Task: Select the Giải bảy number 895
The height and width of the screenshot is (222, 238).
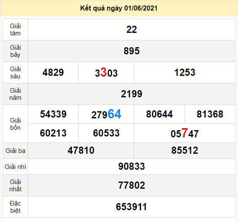Action: coord(132,51)
